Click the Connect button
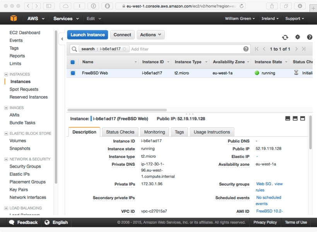 pyautogui.click(x=122, y=35)
